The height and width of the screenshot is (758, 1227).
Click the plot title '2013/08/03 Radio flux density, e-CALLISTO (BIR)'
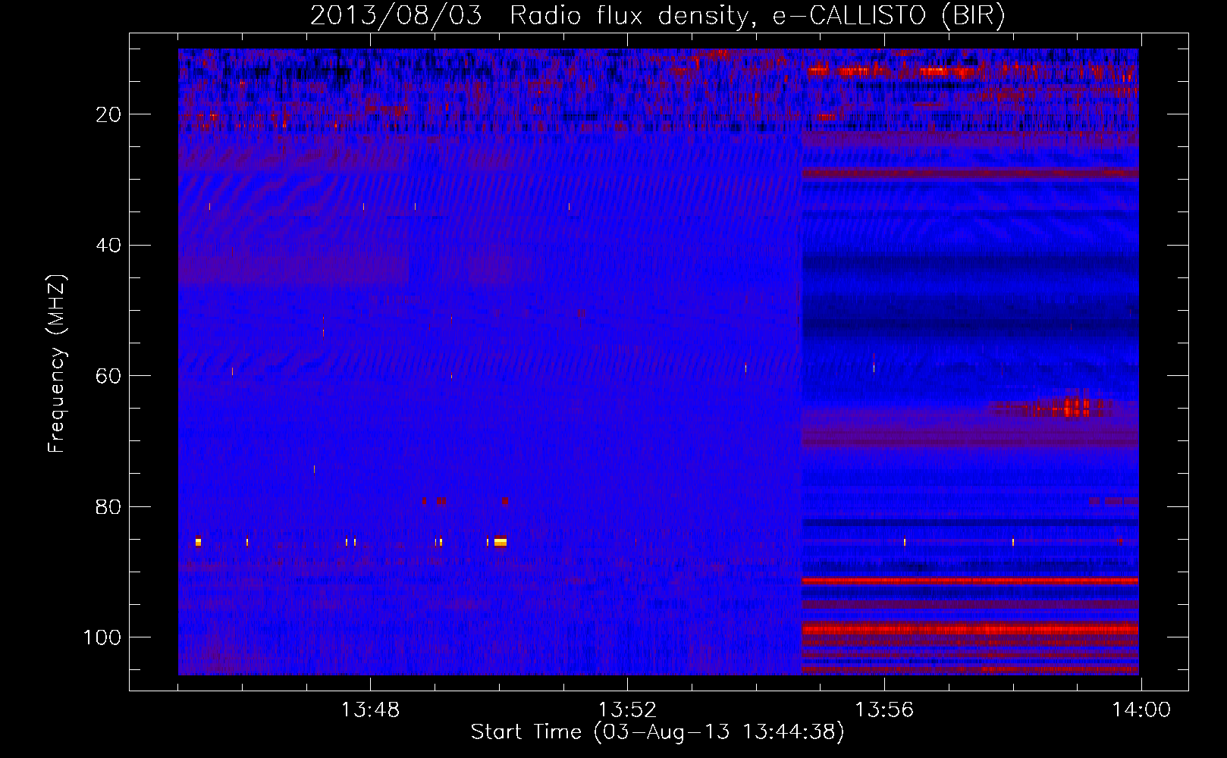[657, 16]
